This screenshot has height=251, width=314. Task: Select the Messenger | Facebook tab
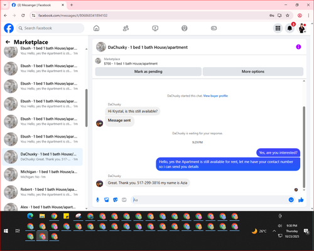point(38,5)
